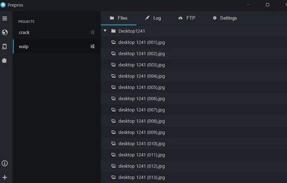Go to the Settings tab
The width and height of the screenshot is (287, 183).
(225, 18)
